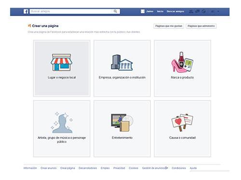The height and width of the screenshot is (180, 241).
Task: Click the heart signs cause icon
Action: (182, 122)
